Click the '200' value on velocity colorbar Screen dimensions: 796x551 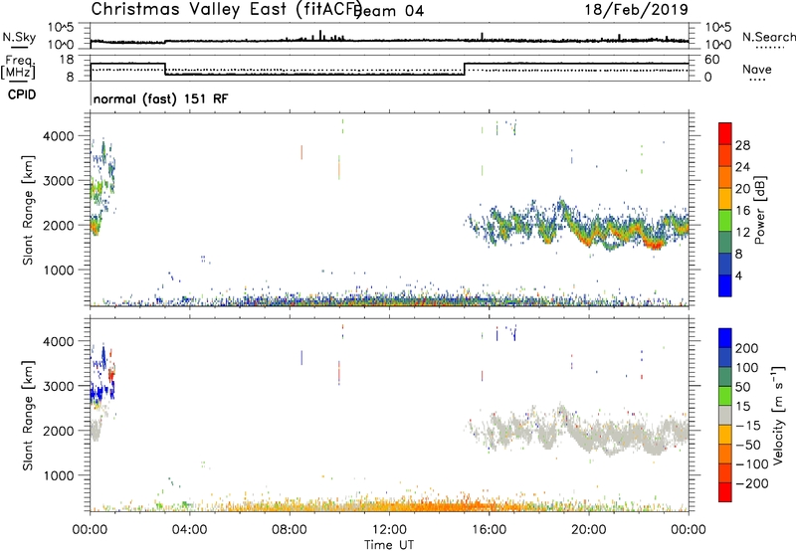[x=747, y=348]
